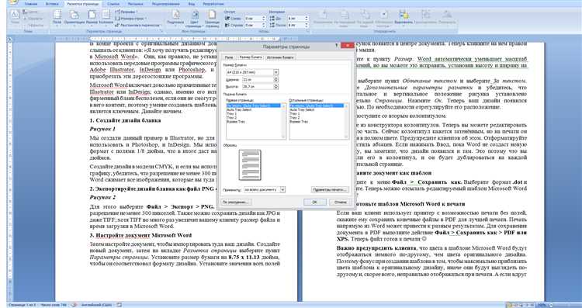Switch to the Источник бумаги tab
This screenshot has height=308, width=582.
click(280, 57)
